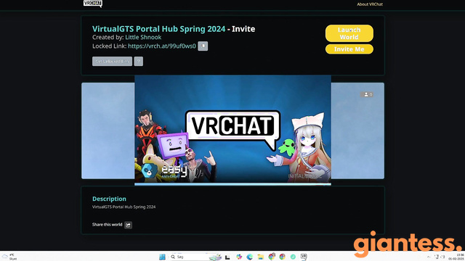This screenshot has width=465, height=261.
Task: Open the volume control in system tray
Action: 442,257
